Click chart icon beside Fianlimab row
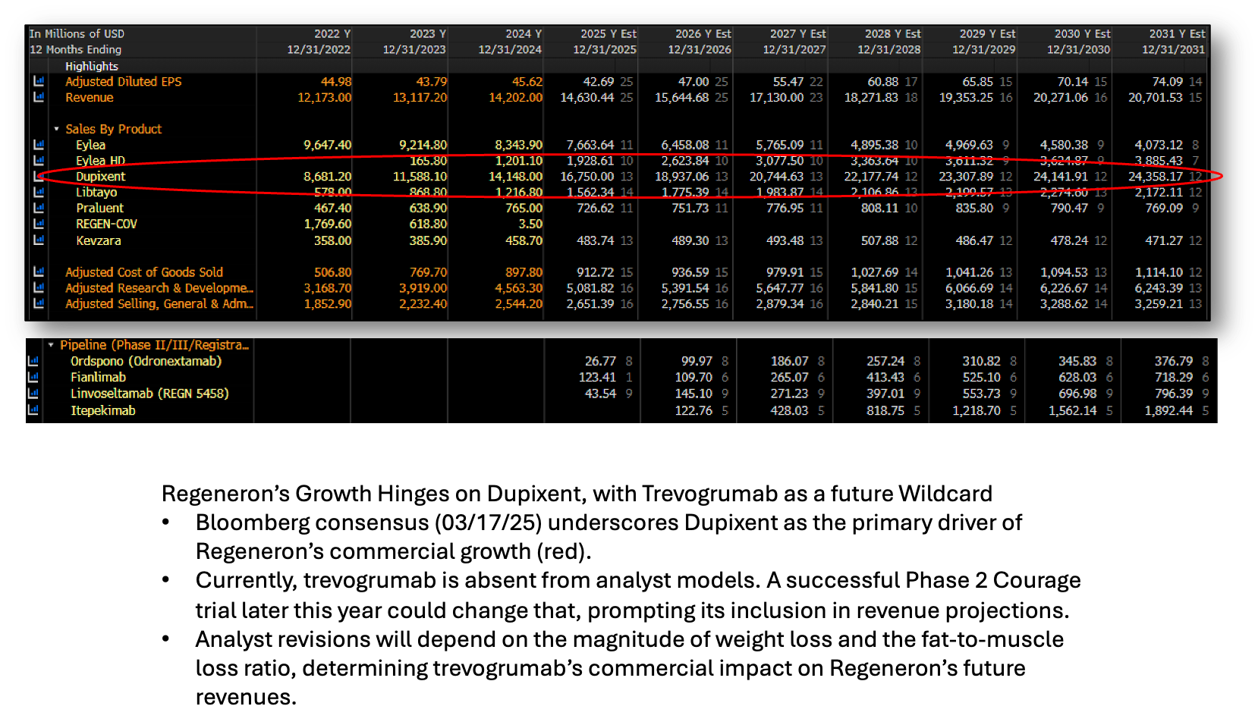1258x725 pixels. (33, 377)
